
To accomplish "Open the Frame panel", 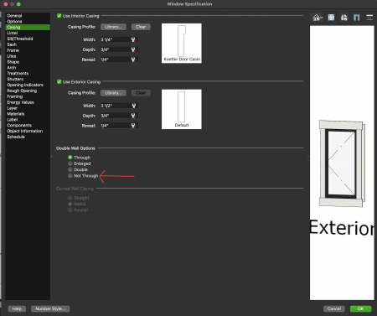I will [28, 50].
